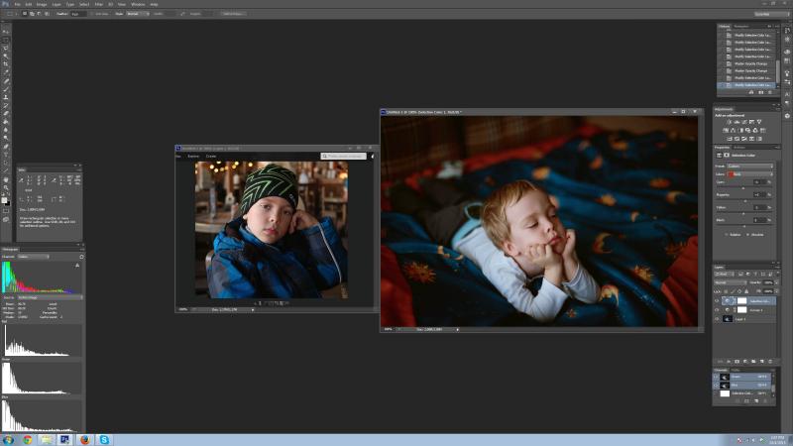Hide the Curves 1 layer
This screenshot has width=793, height=446.
click(x=717, y=310)
